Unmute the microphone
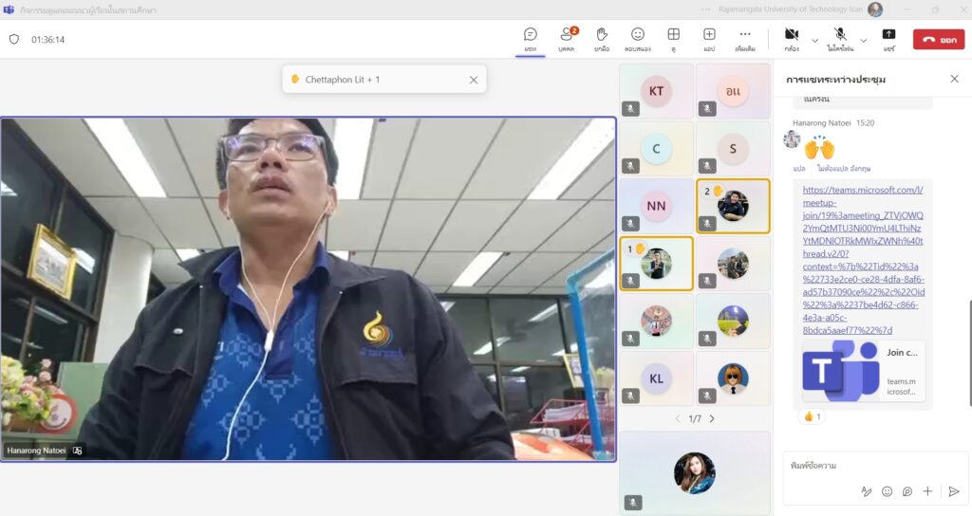 coord(840,39)
